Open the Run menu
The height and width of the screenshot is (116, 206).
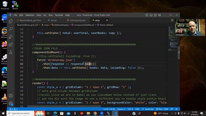[51, 15]
